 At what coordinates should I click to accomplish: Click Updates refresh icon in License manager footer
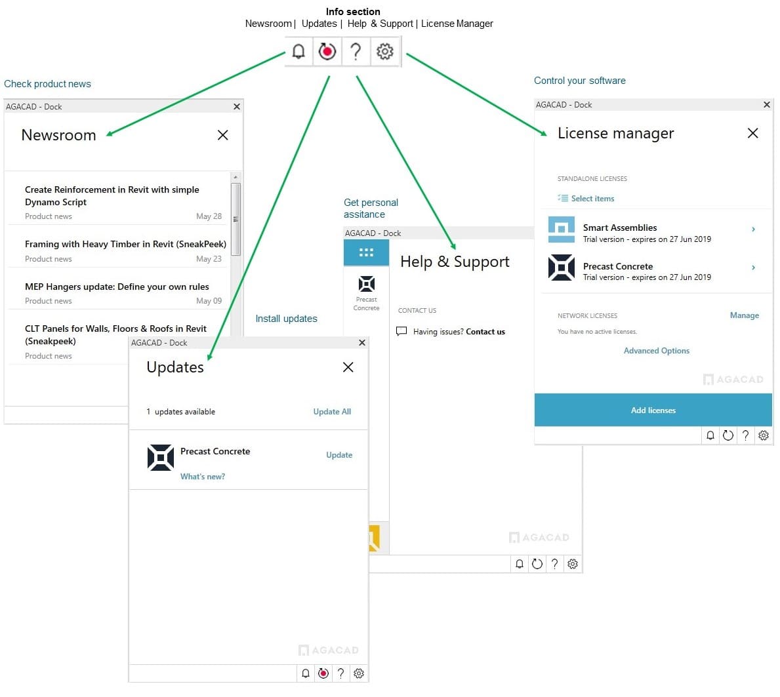(x=728, y=435)
